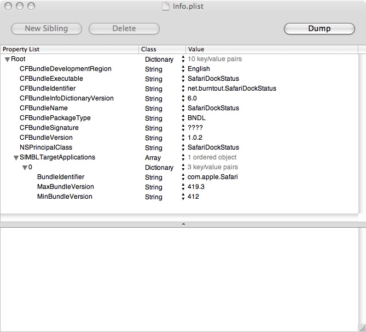
Task: Click the window resize grip icon
Action: (362, 328)
